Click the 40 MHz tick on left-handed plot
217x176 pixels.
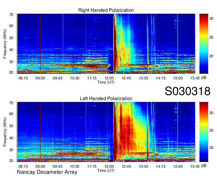pyautogui.click(x=11, y=138)
